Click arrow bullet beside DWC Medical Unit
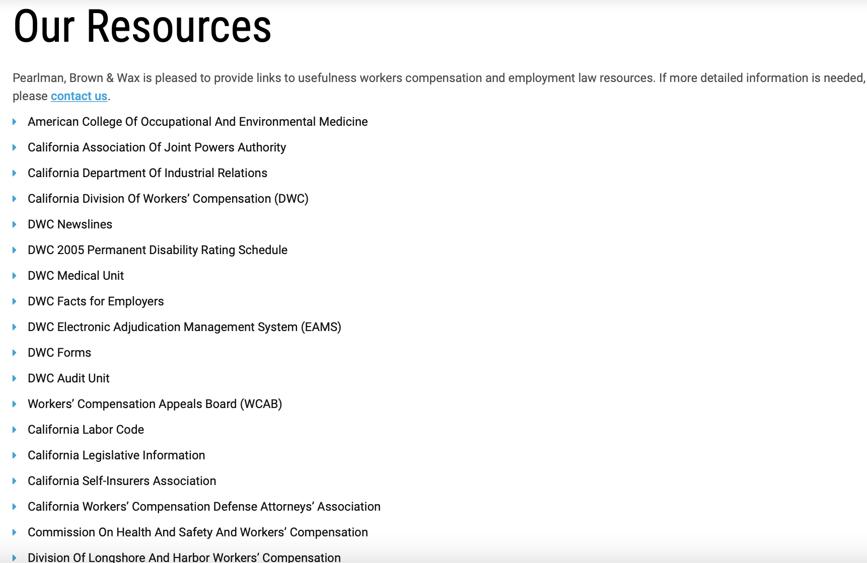This screenshot has width=867, height=563. (x=15, y=276)
